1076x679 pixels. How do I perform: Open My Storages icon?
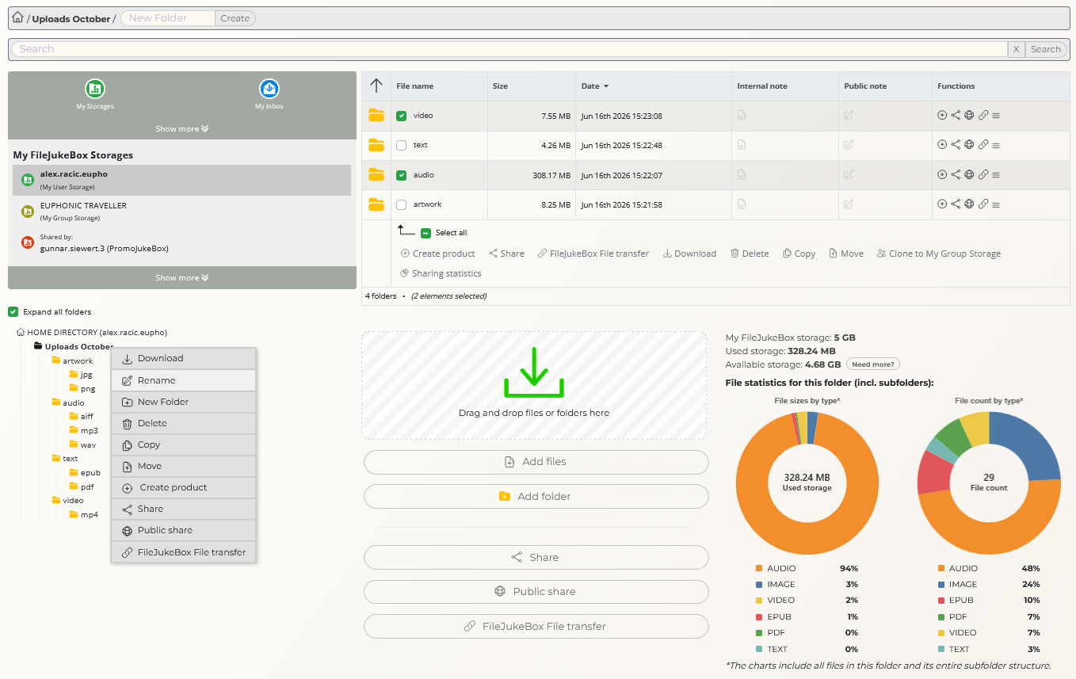click(95, 89)
